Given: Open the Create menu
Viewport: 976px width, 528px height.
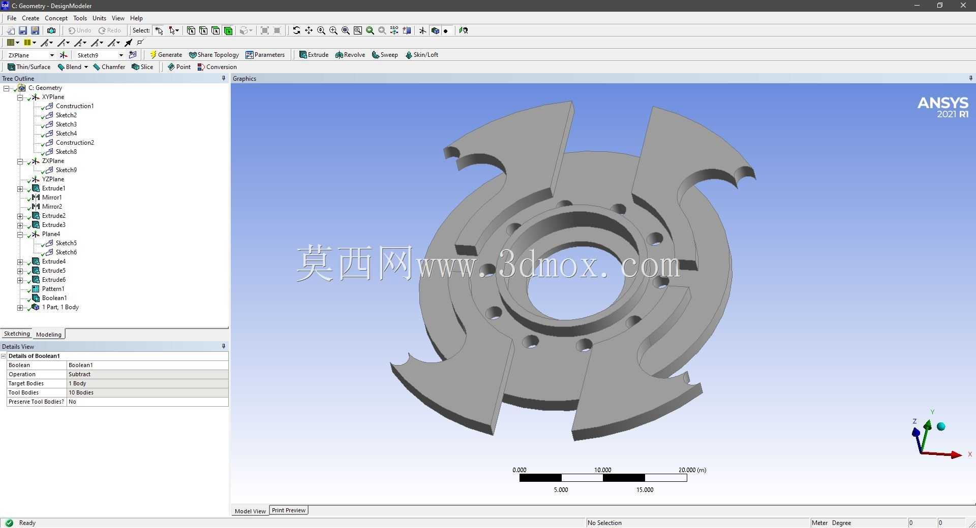Looking at the screenshot, I should [x=30, y=18].
